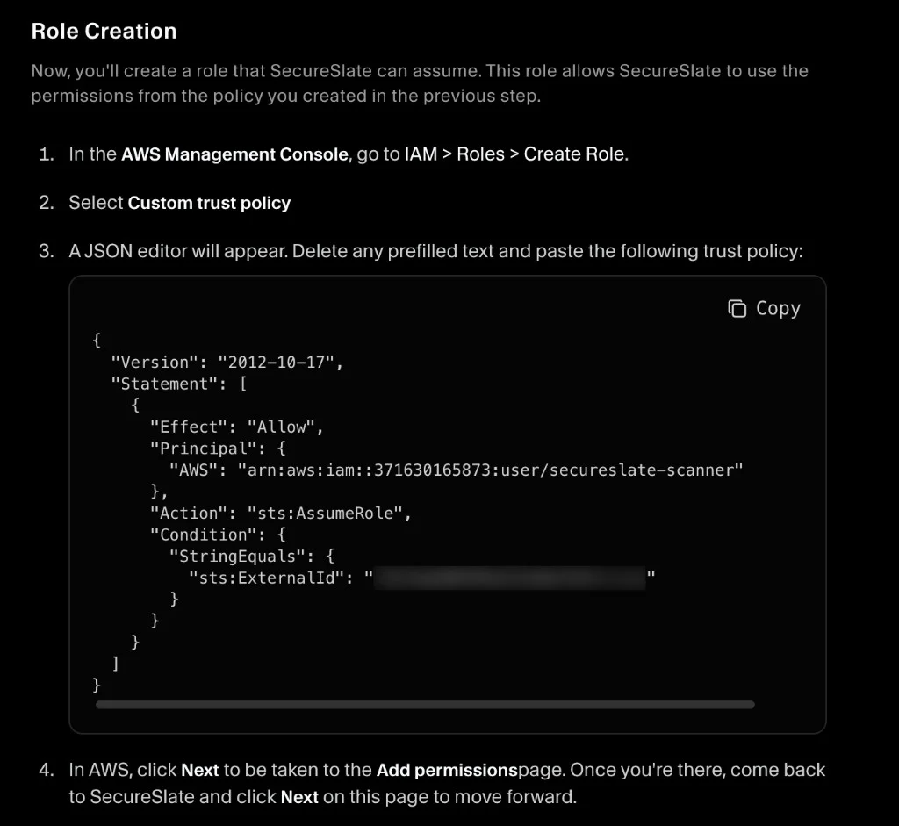
Task: Click the text 'IAM > Roles > Create Role.'
Action: [x=516, y=154]
